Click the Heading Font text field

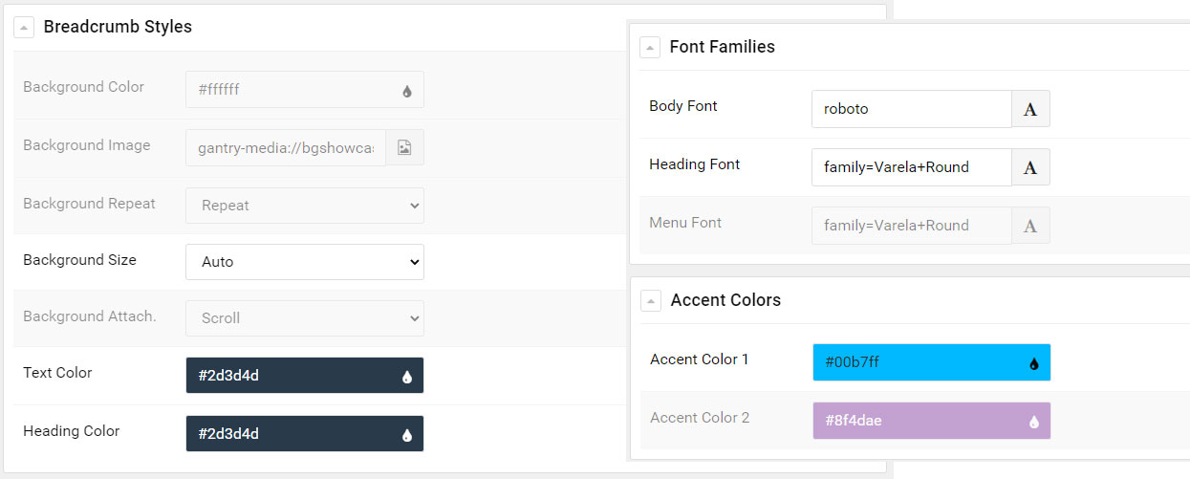click(912, 167)
